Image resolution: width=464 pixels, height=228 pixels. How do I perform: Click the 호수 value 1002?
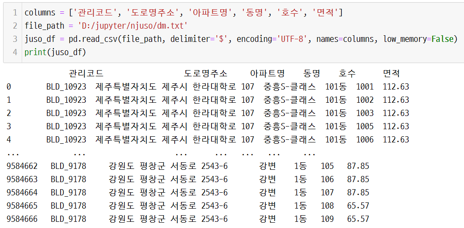coord(365,100)
